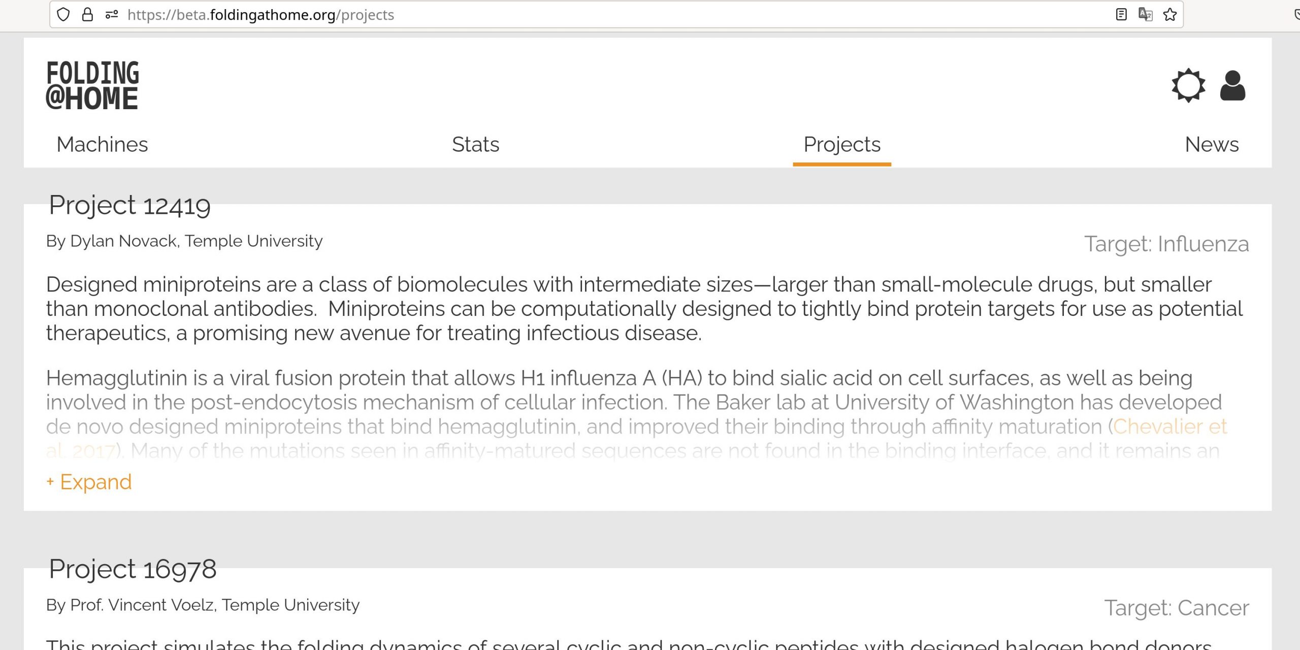Switch to the Machines tab
The image size is (1300, 650).
(102, 145)
